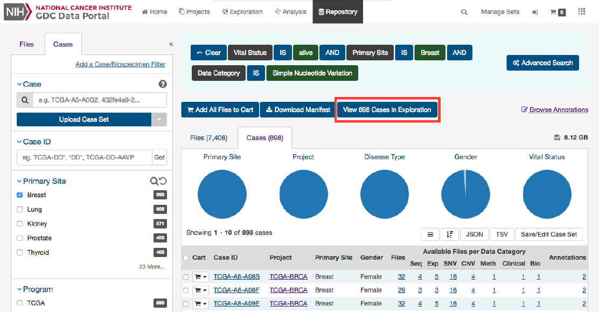Click into the Case ID input field
The image size is (599, 312).
(x=85, y=157)
